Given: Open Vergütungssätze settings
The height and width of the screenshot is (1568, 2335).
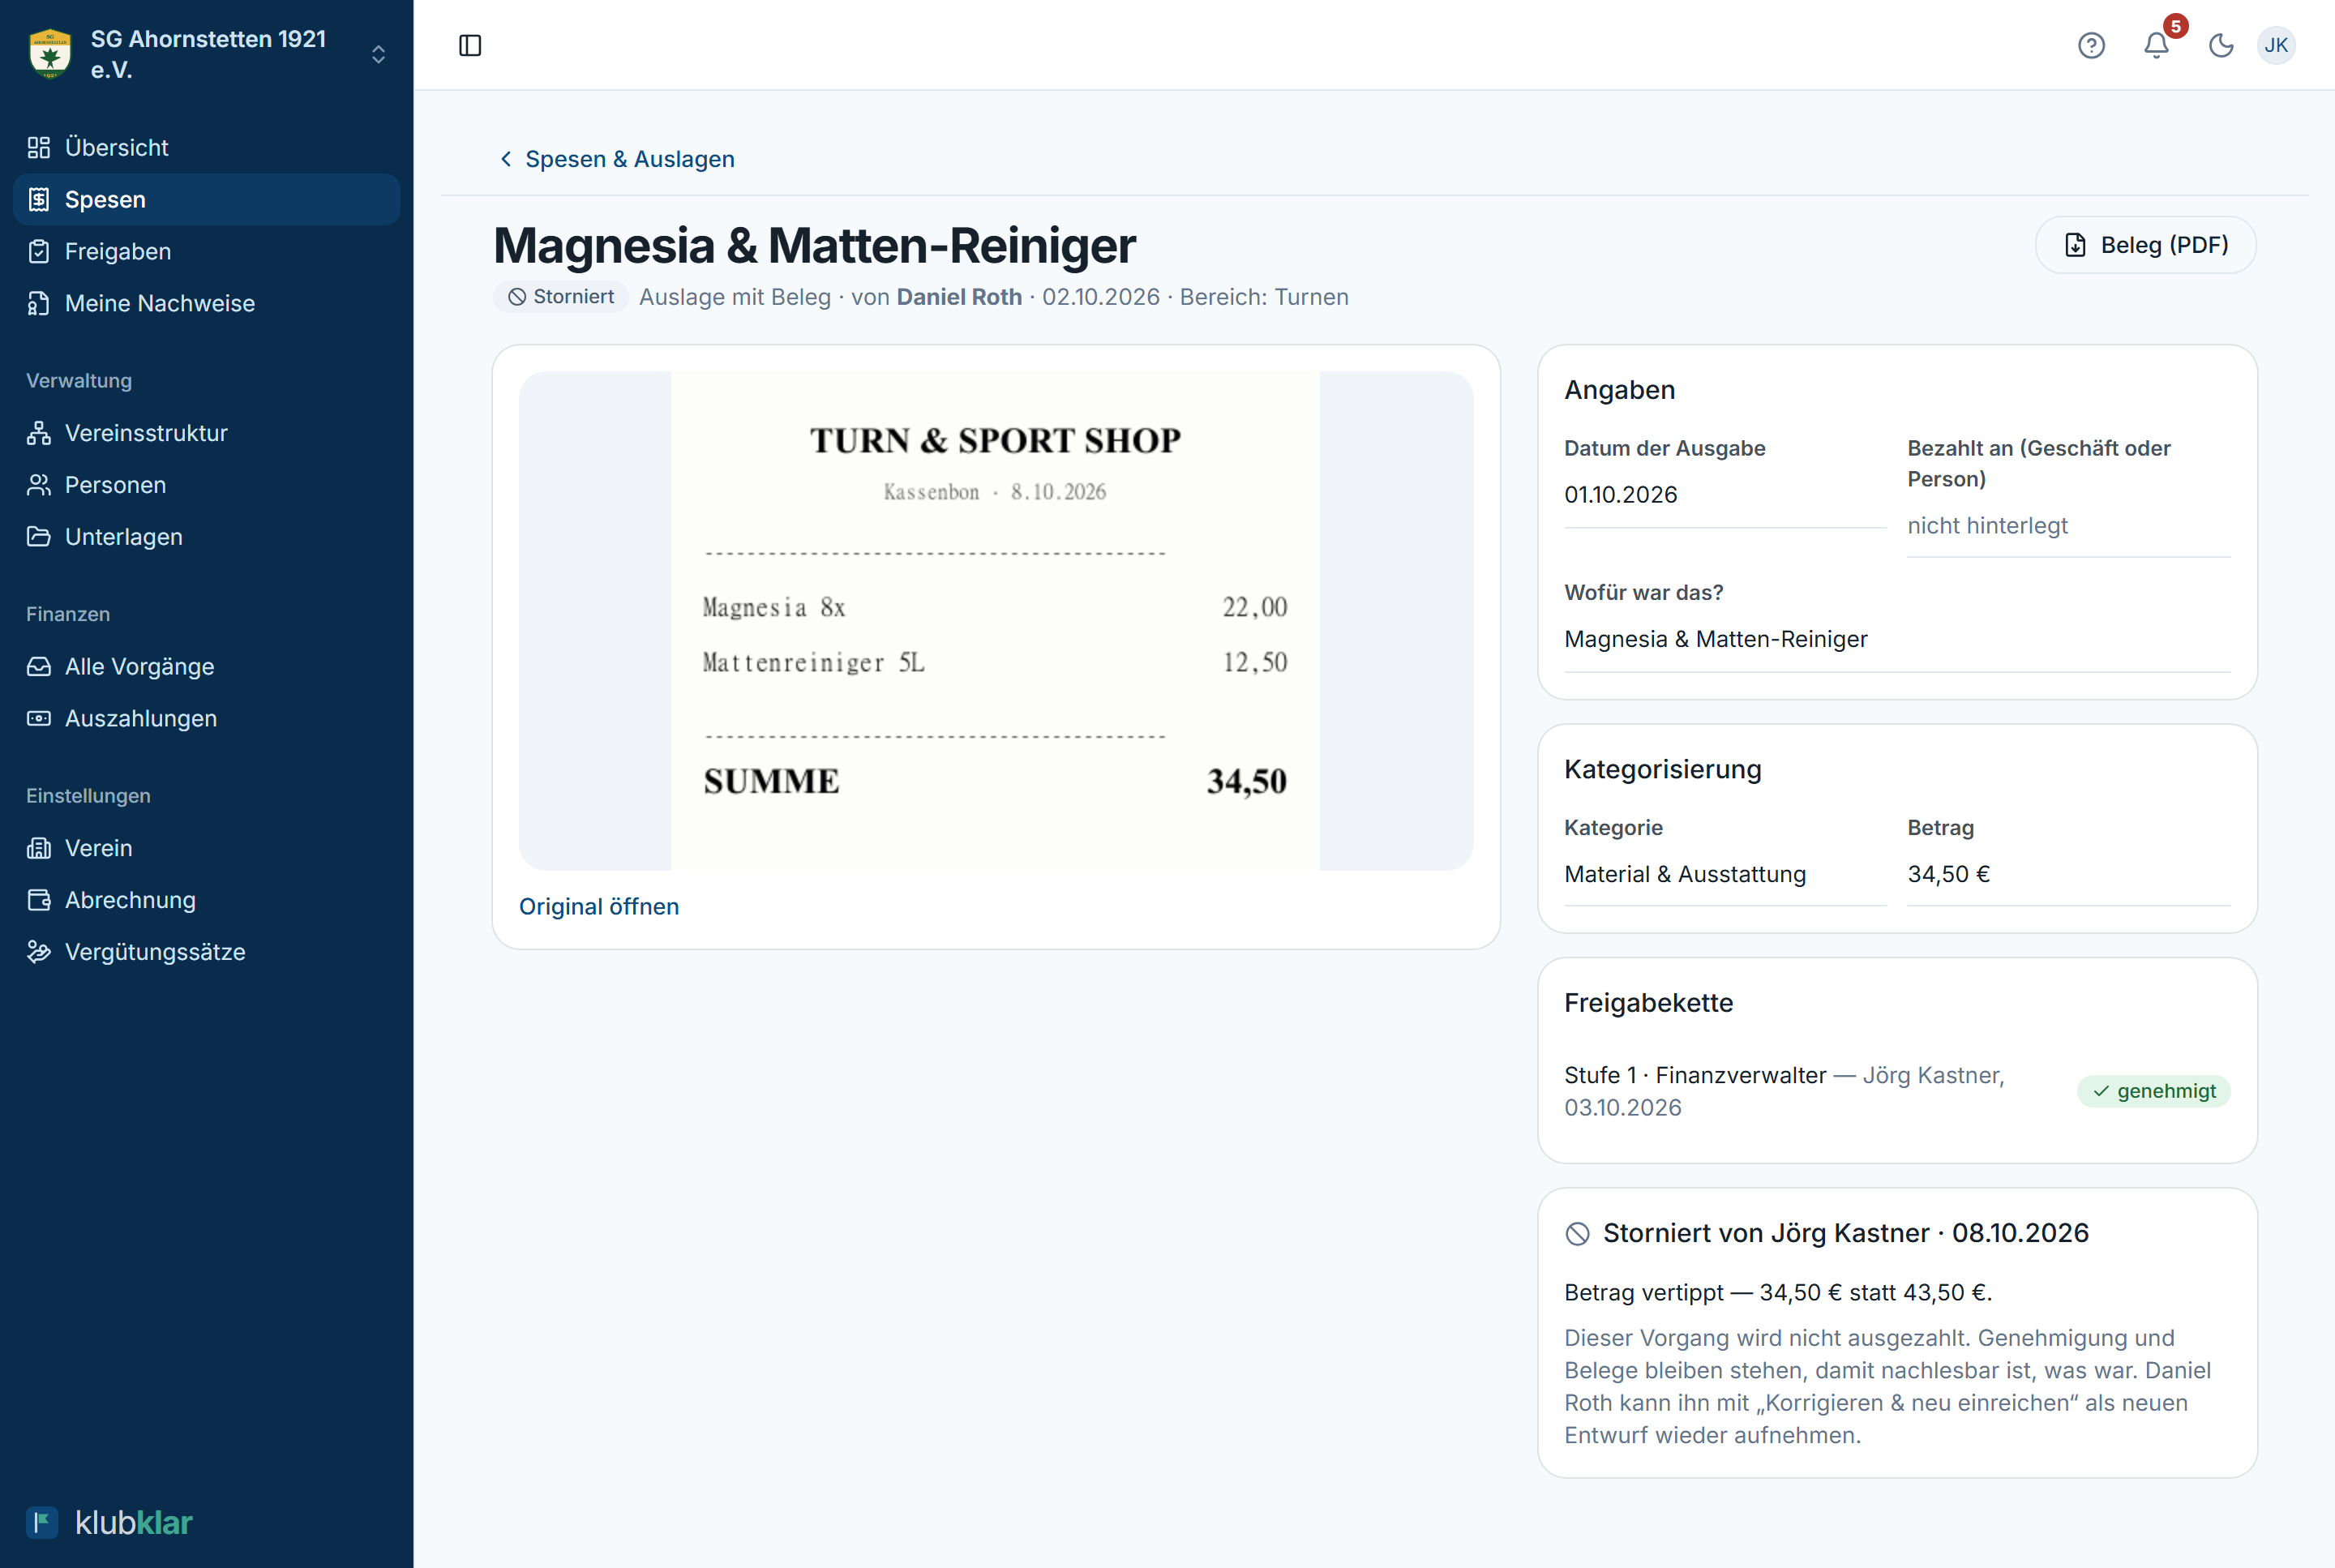Looking at the screenshot, I should (206, 952).
